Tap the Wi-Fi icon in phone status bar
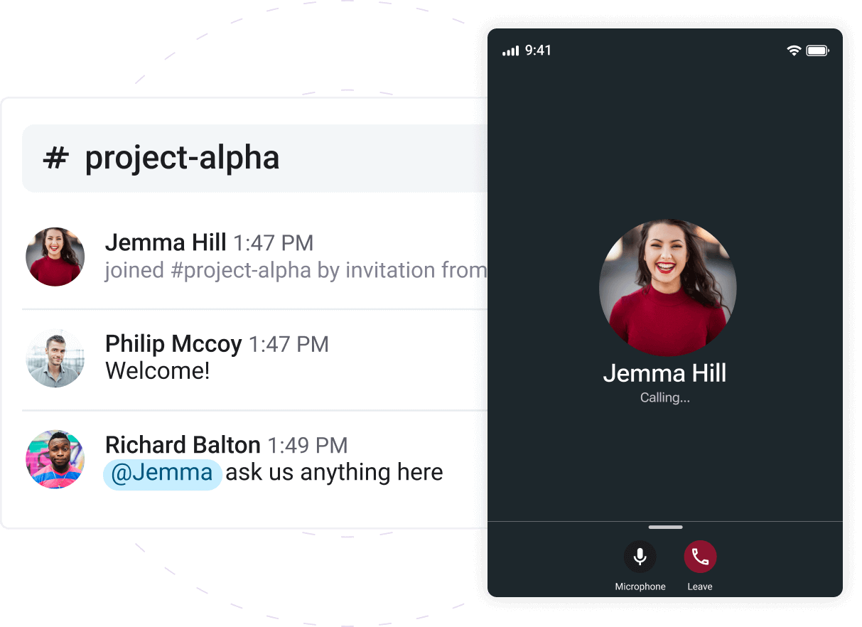This screenshot has width=862, height=627. (x=794, y=50)
